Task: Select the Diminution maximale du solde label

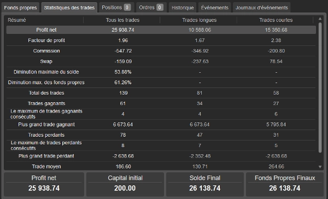Action: coord(46,72)
